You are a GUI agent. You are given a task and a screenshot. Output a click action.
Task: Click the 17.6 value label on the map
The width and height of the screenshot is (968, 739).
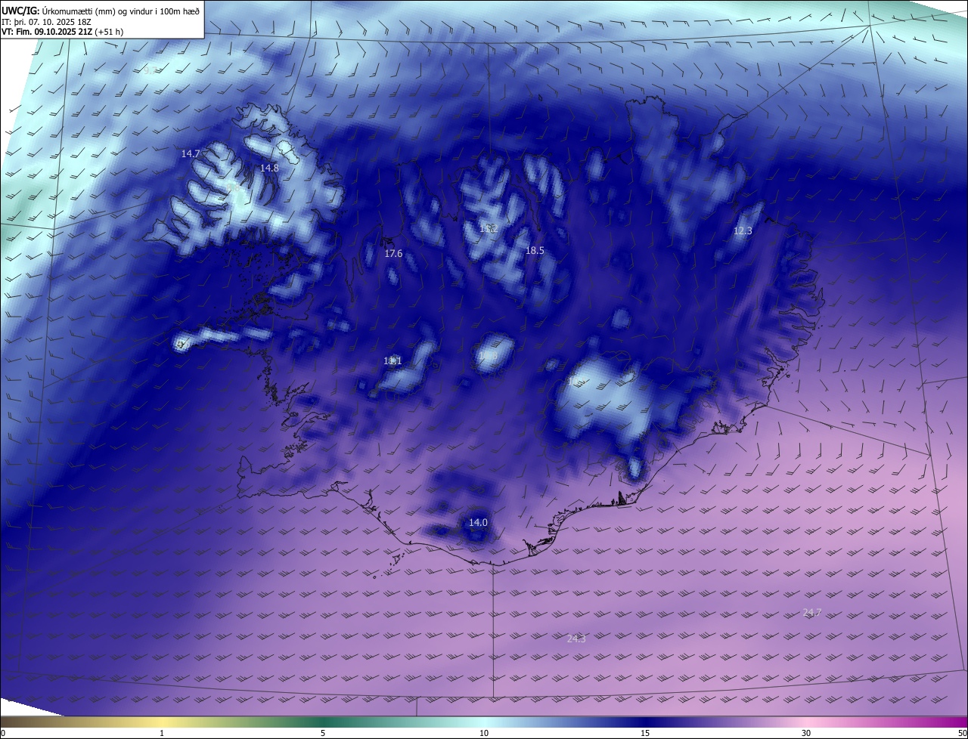click(x=393, y=253)
